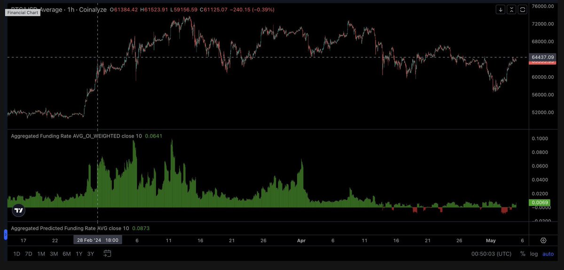Image resolution: width=564 pixels, height=270 pixels.
Task: Click the May label on the time axis
Action: point(491,240)
